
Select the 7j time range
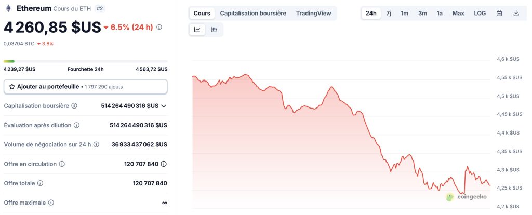pyautogui.click(x=389, y=13)
